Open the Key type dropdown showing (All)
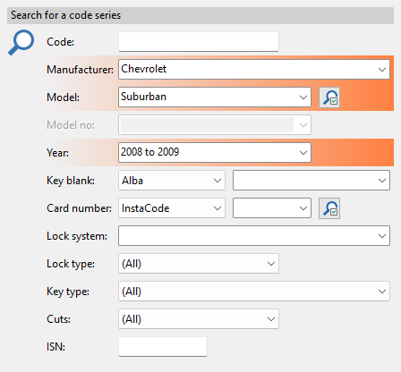401x372 pixels. [x=254, y=292]
